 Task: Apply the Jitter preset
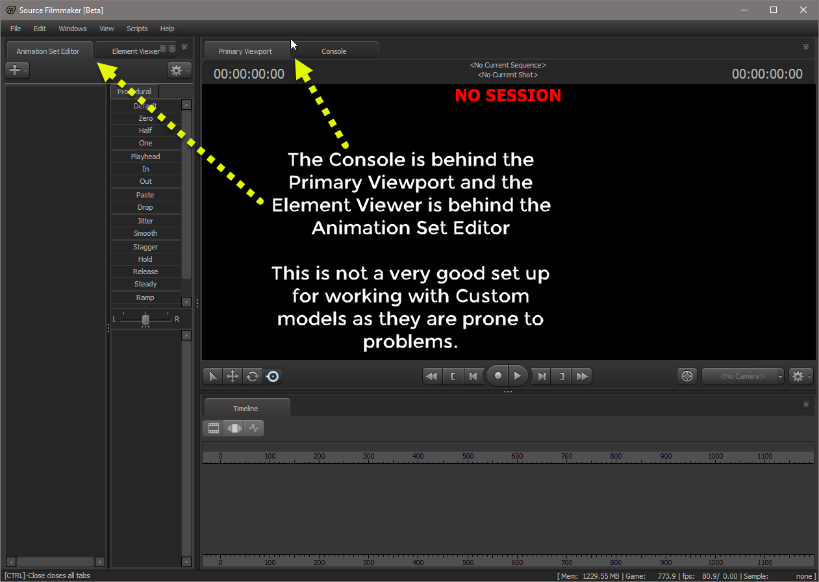(145, 221)
